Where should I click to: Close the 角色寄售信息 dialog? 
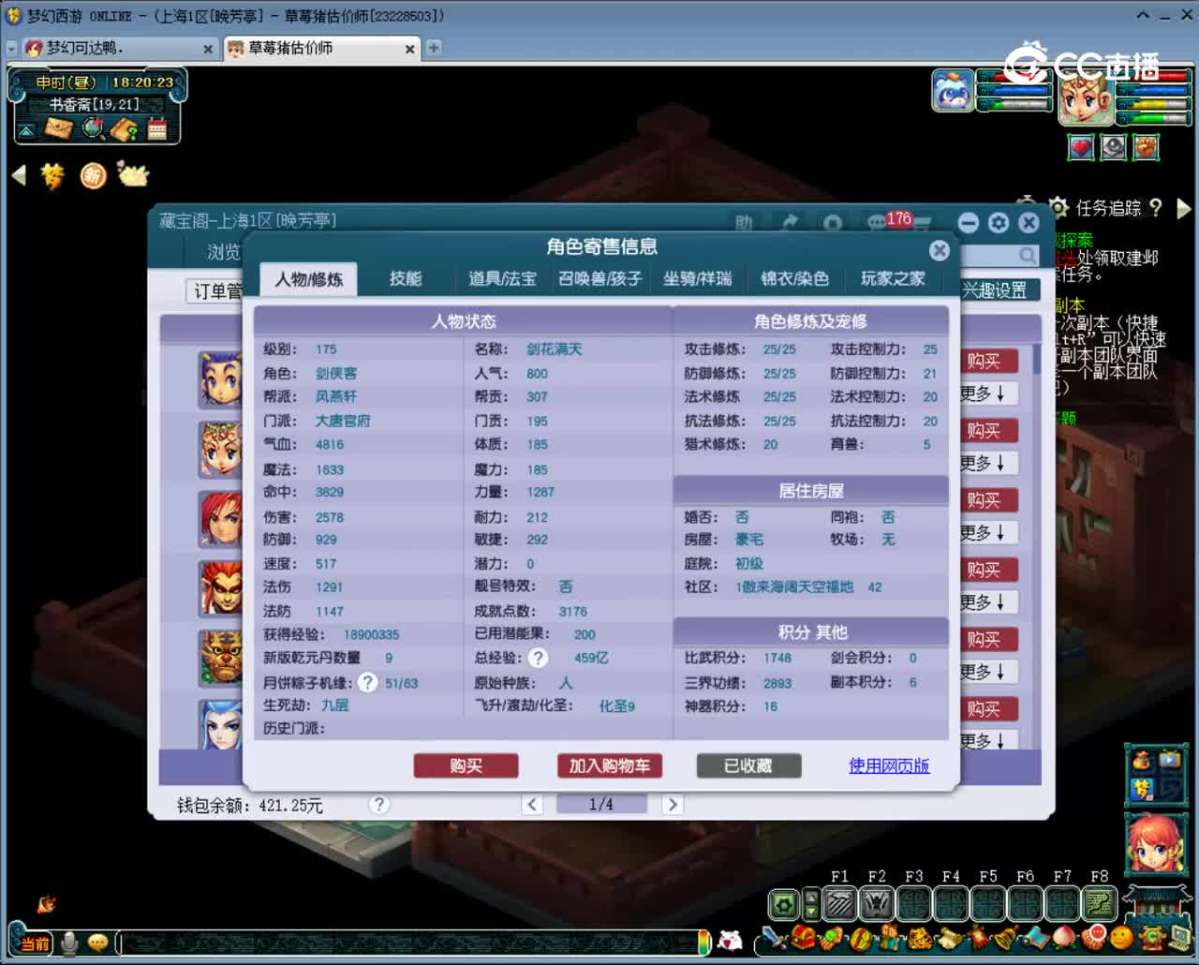(940, 250)
